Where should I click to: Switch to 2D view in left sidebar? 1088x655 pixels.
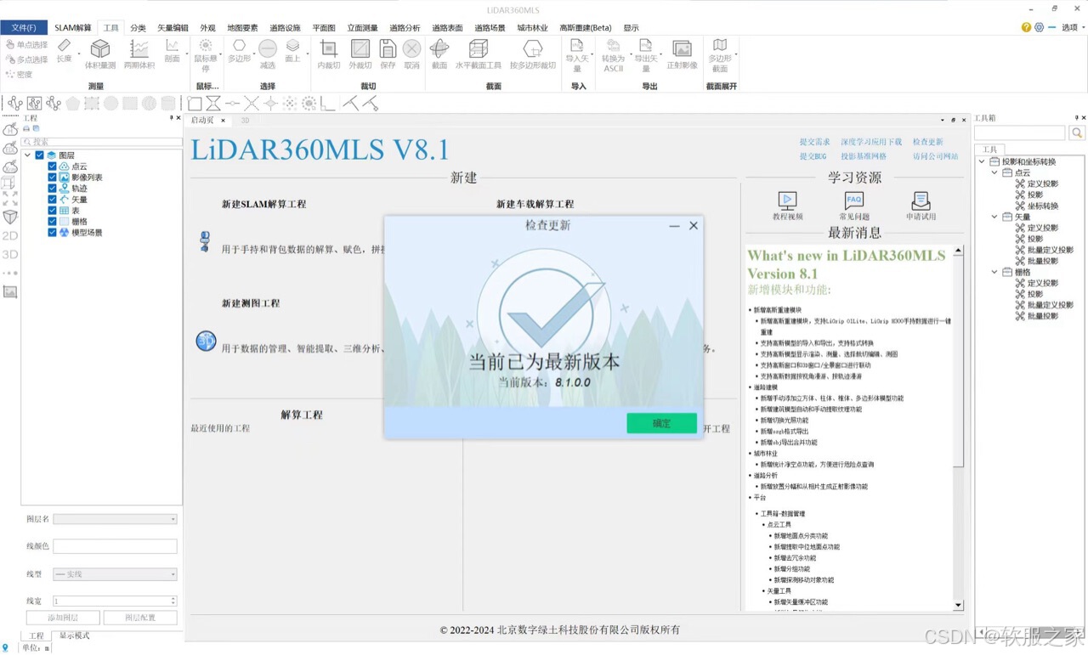click(x=10, y=235)
